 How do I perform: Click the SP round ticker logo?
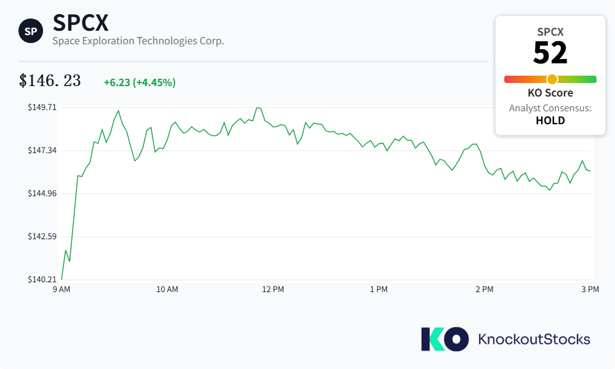tap(31, 31)
